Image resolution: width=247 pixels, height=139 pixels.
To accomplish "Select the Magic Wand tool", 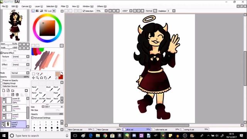I will pyautogui.click(x=41, y=74).
